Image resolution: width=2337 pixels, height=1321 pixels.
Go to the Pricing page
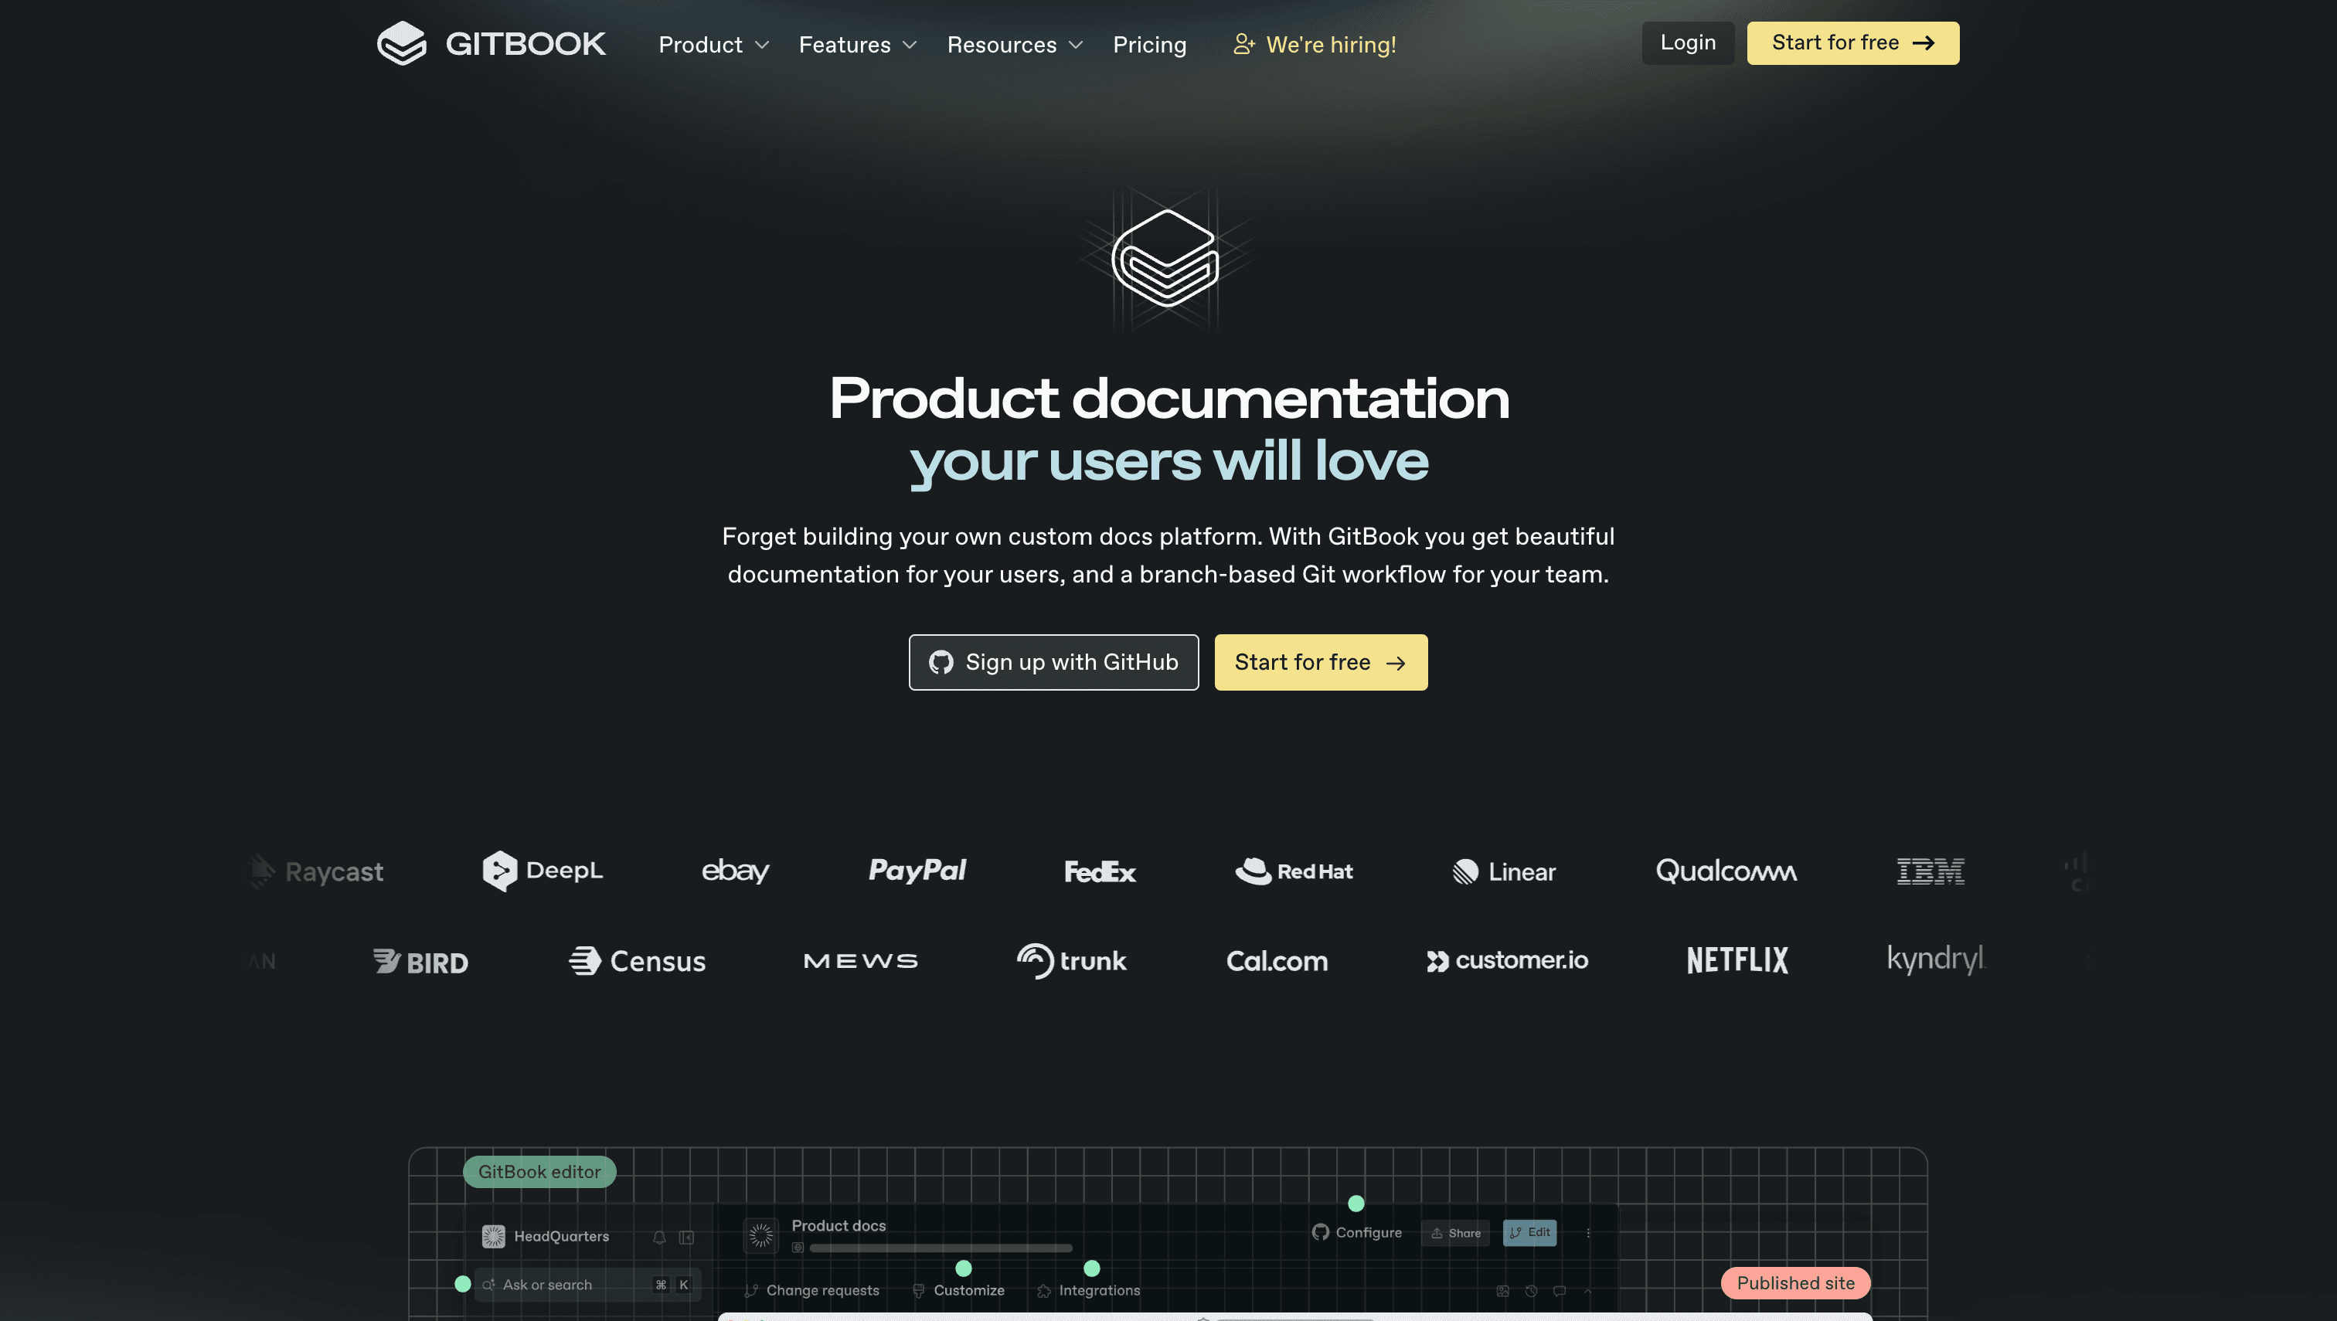point(1149,45)
